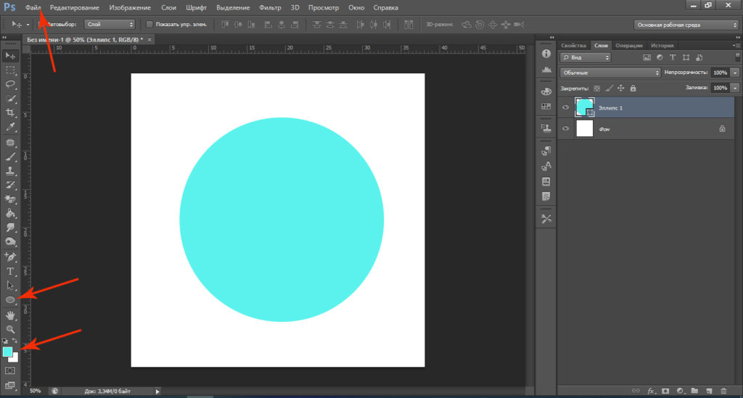Hide the Эллипс 1 layer

click(566, 107)
